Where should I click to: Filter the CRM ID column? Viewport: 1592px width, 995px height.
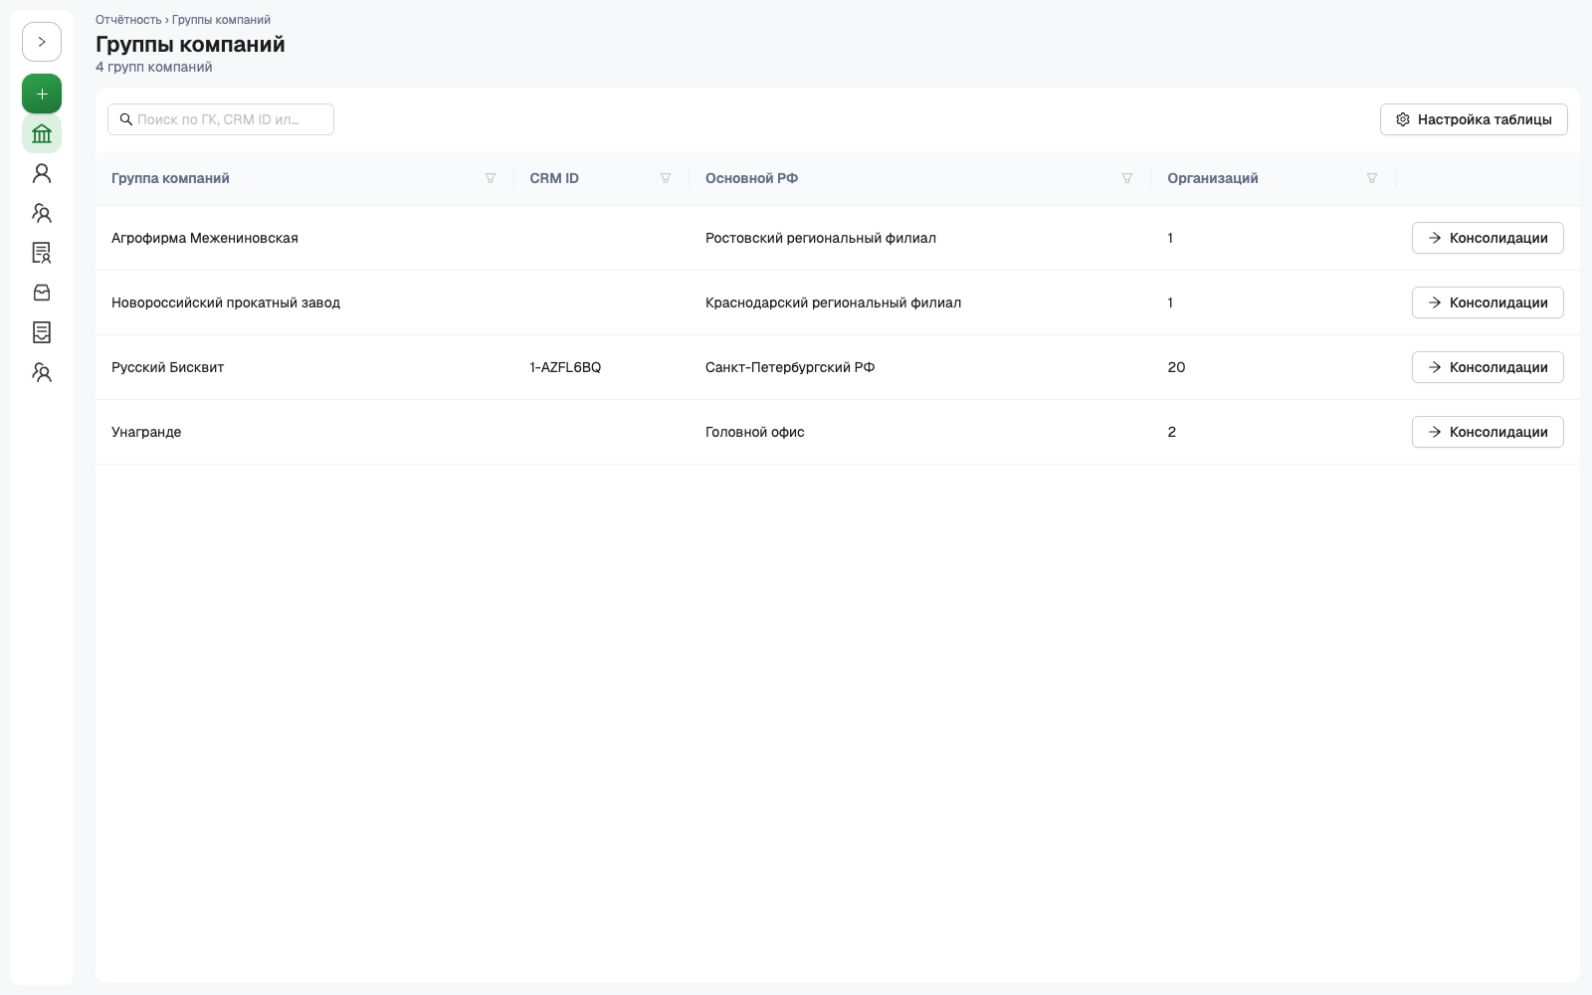(666, 178)
